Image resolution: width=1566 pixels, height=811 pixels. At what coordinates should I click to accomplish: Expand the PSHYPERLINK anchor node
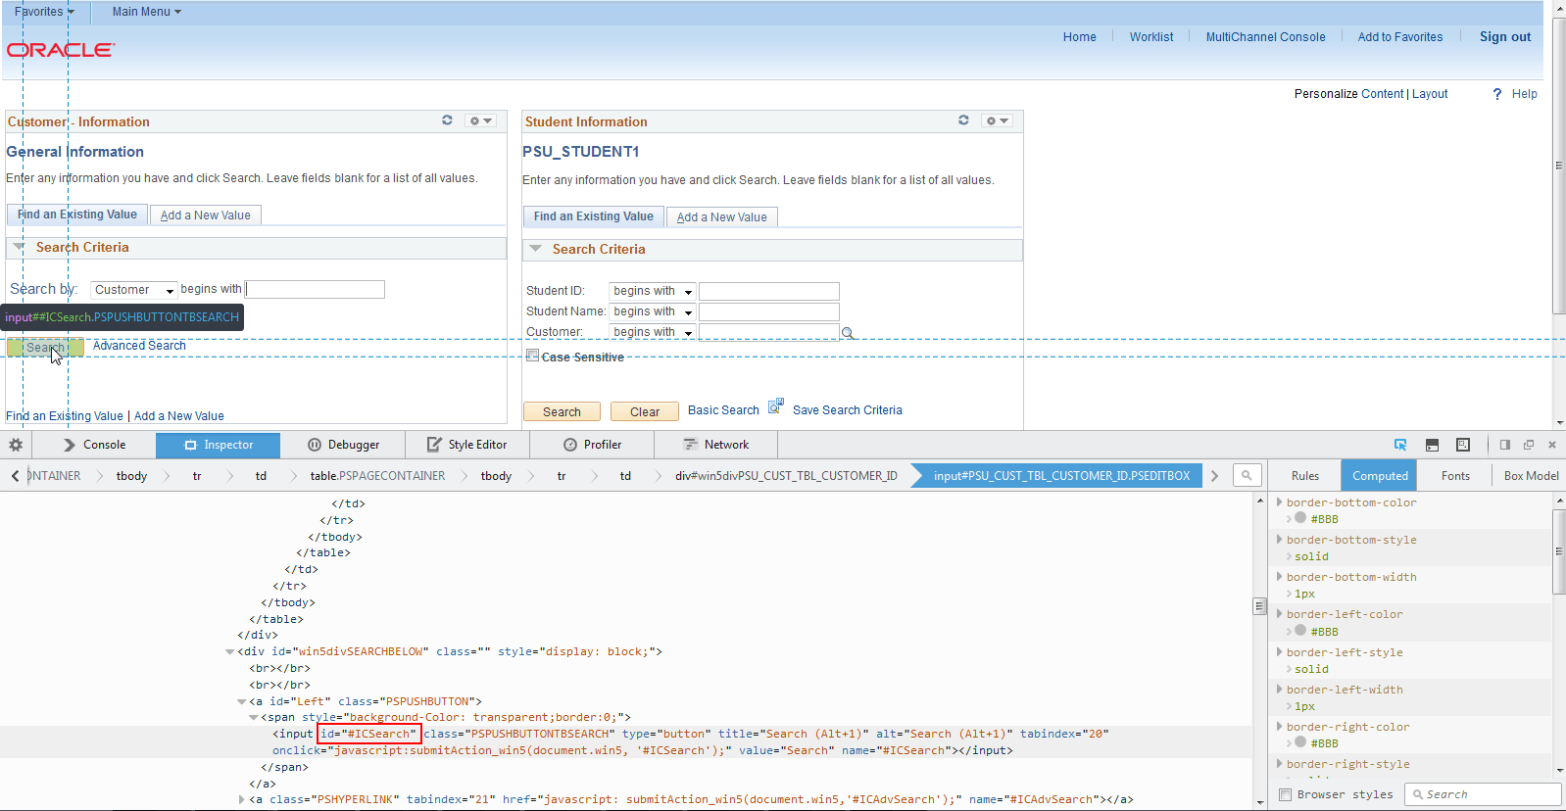point(242,799)
